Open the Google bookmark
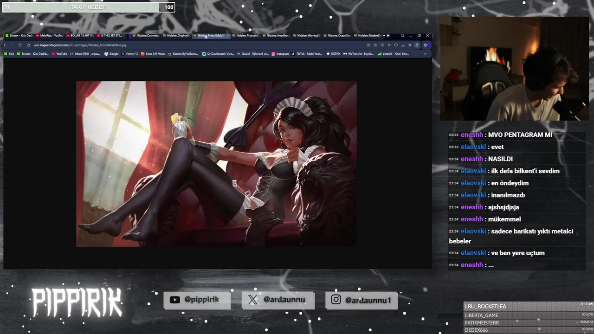The height and width of the screenshot is (334, 594). tap(111, 54)
